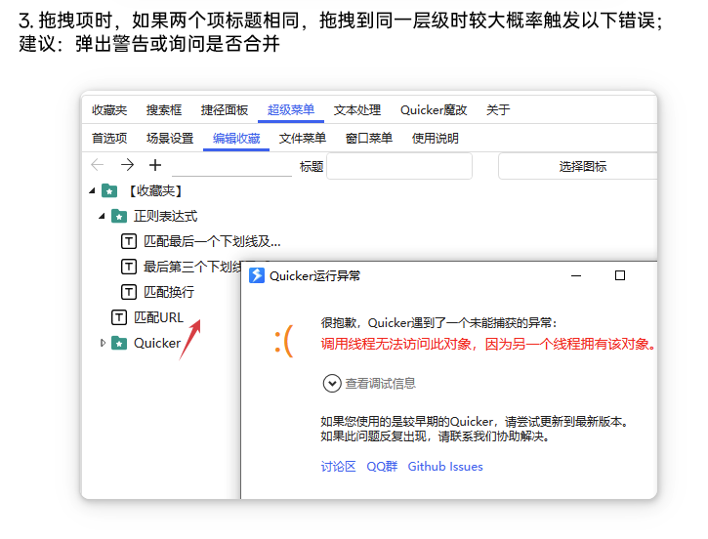Select the 正则表达式 folder row

[166, 216]
